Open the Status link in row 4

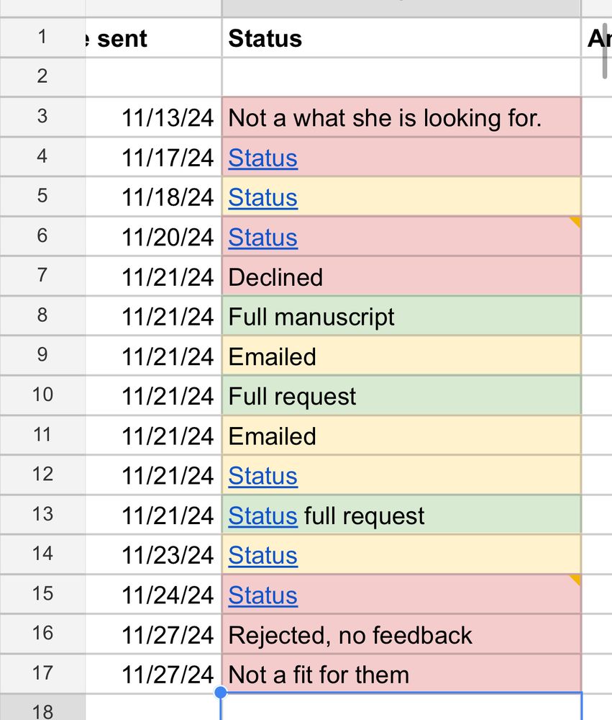click(x=263, y=158)
